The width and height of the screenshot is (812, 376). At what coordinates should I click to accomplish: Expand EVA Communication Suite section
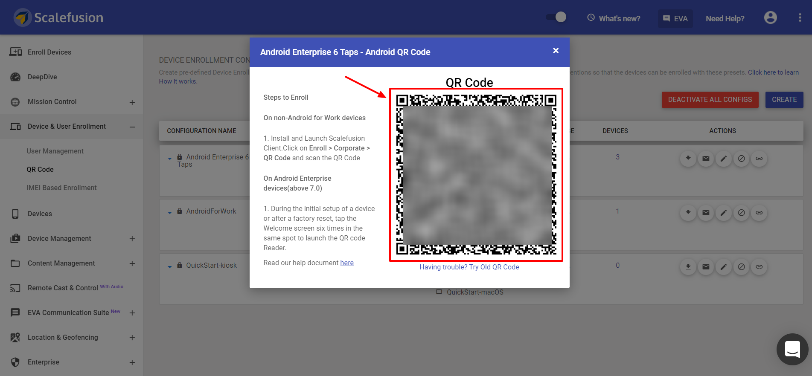tap(132, 313)
